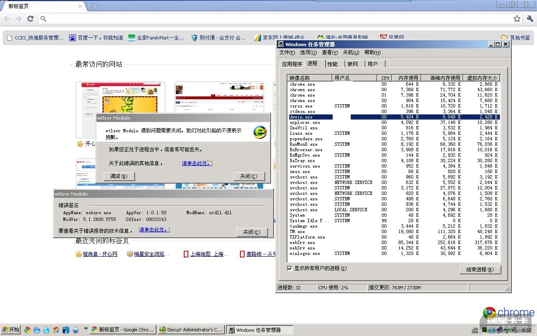Open Task Manager 关机(U) menu

click(351, 52)
